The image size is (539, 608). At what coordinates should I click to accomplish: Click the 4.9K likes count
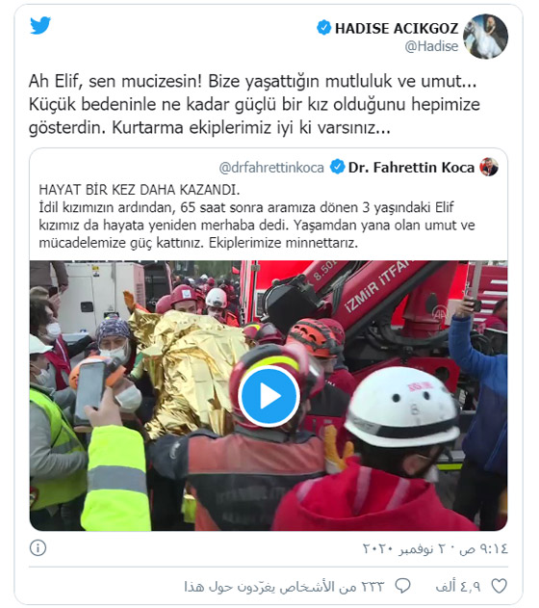(x=458, y=586)
